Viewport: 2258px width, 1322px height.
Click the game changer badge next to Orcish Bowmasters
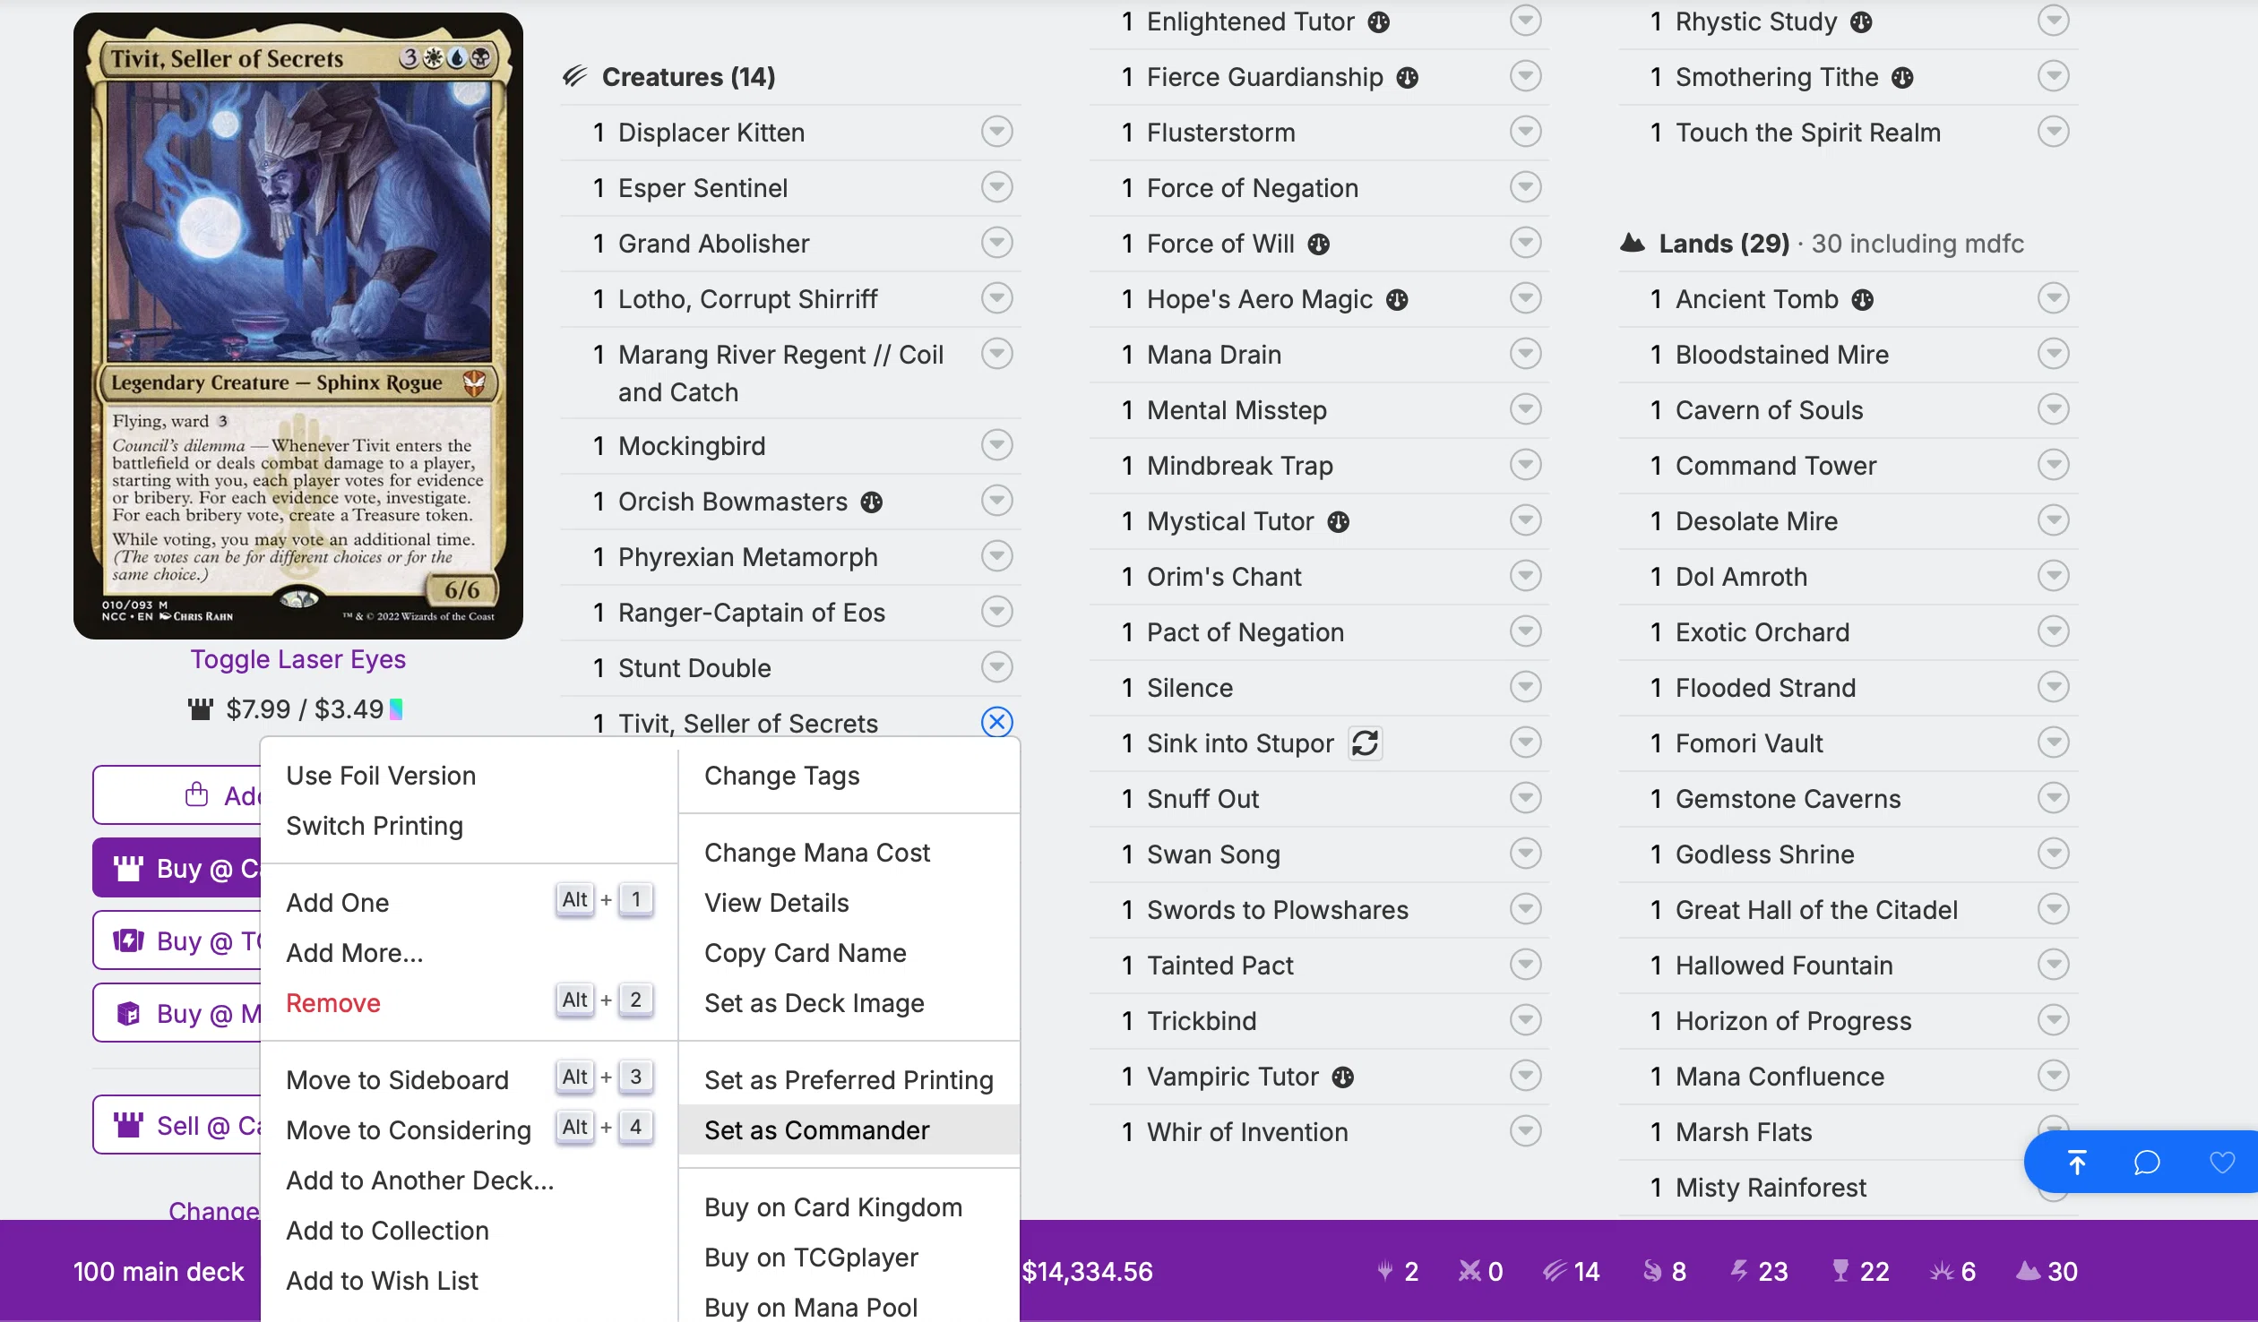point(872,502)
